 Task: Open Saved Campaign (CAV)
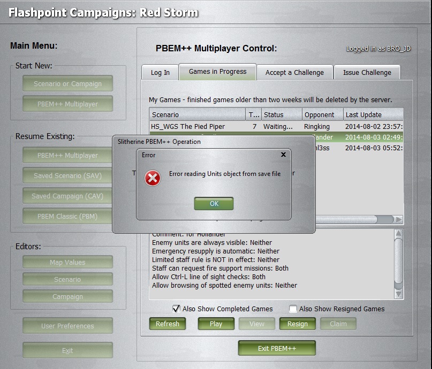pos(68,196)
